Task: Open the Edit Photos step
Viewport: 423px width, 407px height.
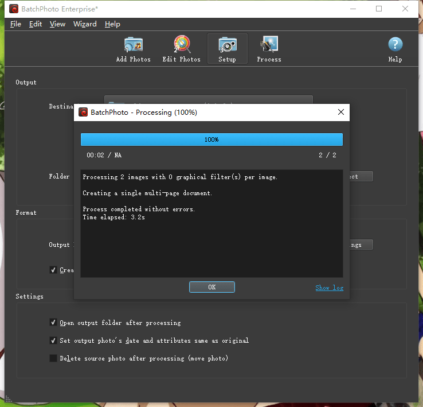Action: tap(182, 49)
